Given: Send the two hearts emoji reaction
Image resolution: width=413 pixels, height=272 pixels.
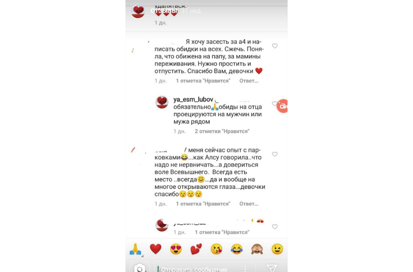Looking at the screenshot, I should point(196,249).
